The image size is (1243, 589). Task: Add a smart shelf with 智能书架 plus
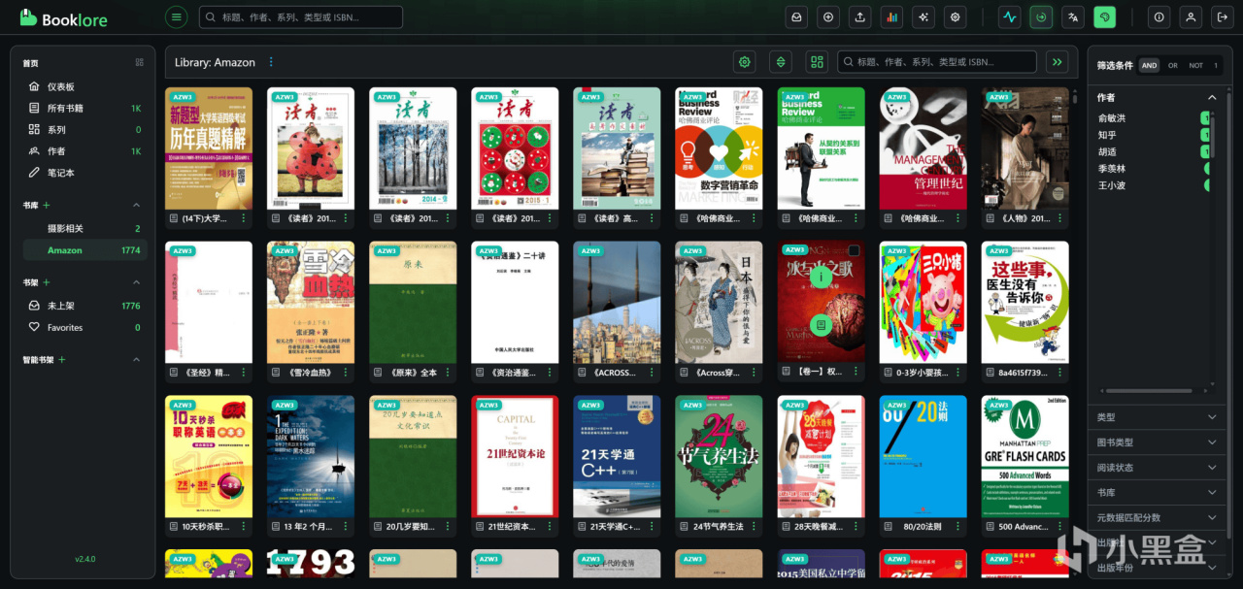[x=62, y=360]
